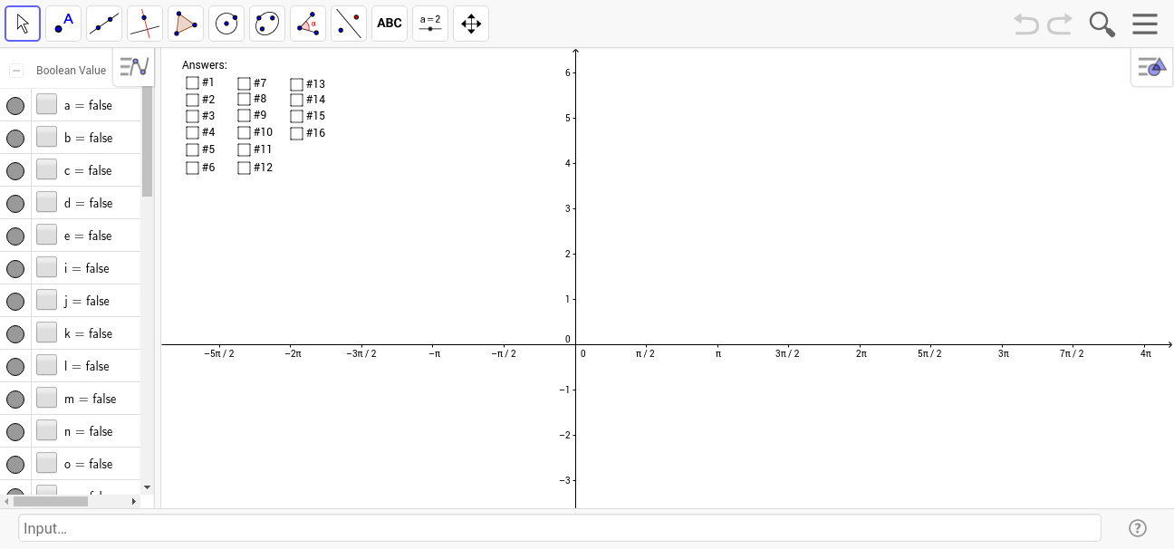Viewport: 1174px width, 549px height.
Task: Choose the Line through two points tool
Action: [x=104, y=24]
